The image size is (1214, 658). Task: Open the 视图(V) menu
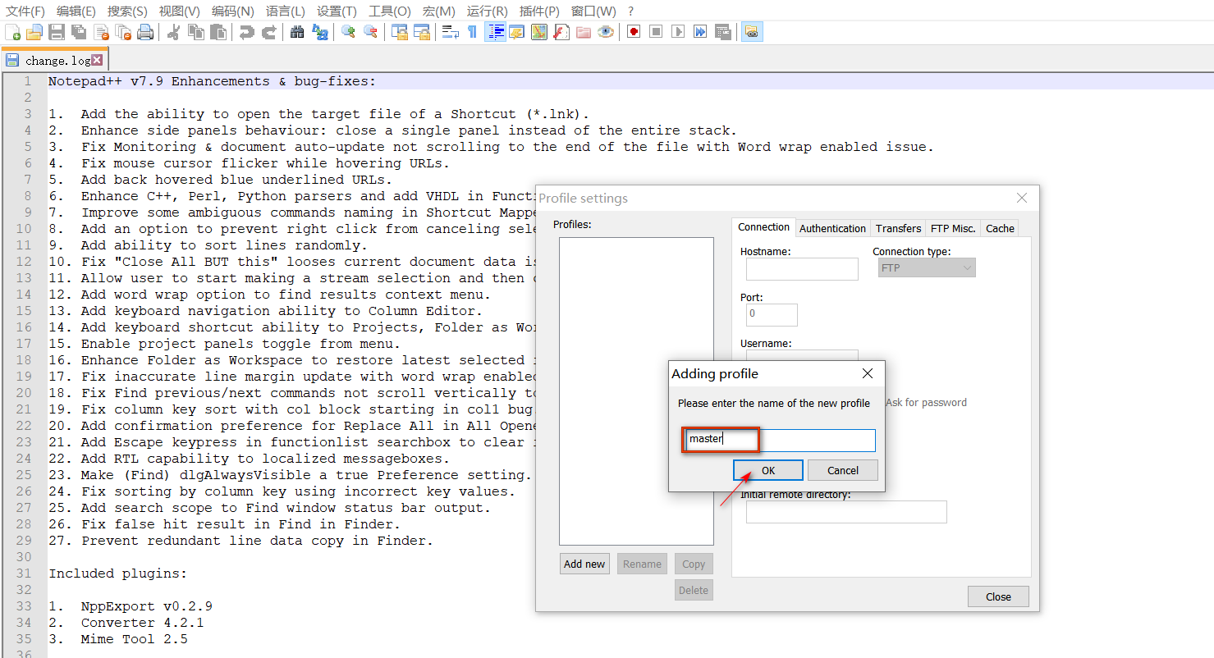click(179, 11)
